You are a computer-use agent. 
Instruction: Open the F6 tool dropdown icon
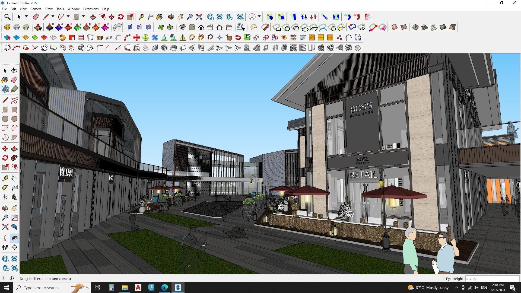click(241, 27)
